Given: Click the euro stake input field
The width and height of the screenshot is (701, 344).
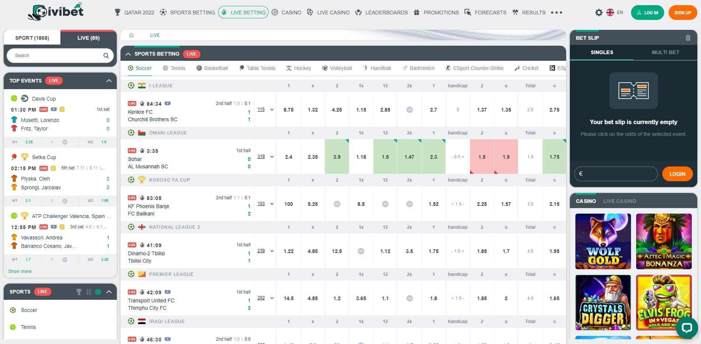Looking at the screenshot, I should [616, 173].
